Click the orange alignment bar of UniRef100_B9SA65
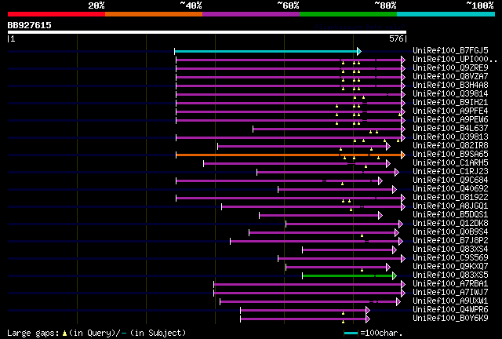This screenshot has width=502, height=339. coord(289,155)
